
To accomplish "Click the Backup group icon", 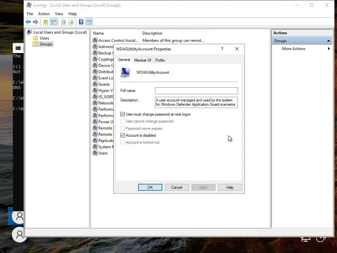I will 95,53.
